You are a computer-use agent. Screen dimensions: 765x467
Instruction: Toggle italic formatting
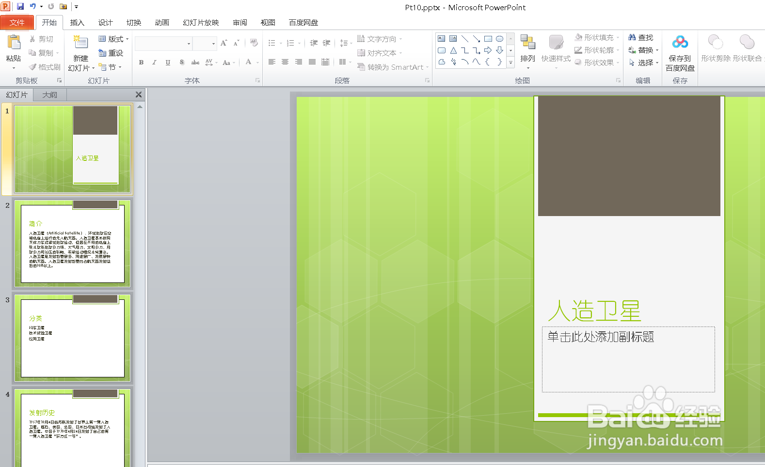point(154,62)
